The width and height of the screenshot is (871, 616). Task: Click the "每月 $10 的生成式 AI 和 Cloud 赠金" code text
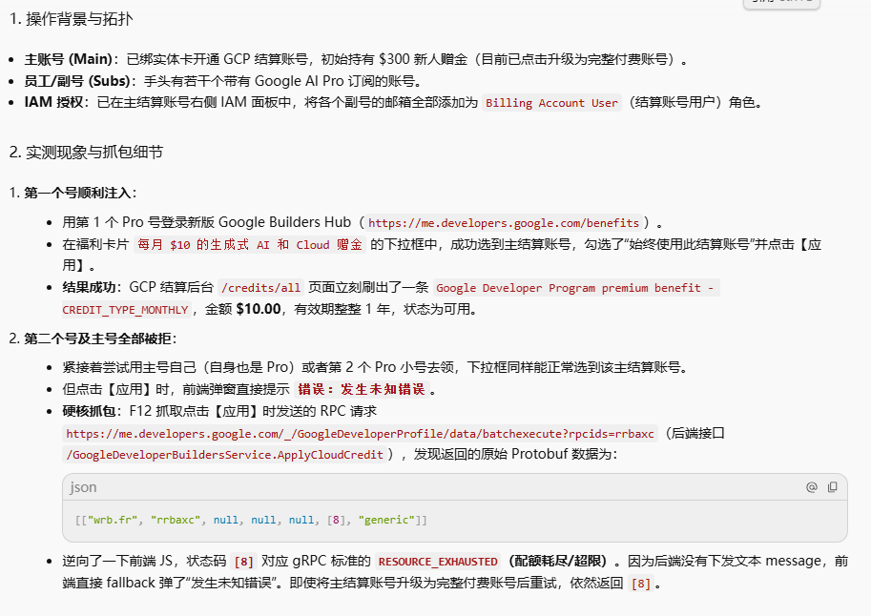click(x=249, y=244)
